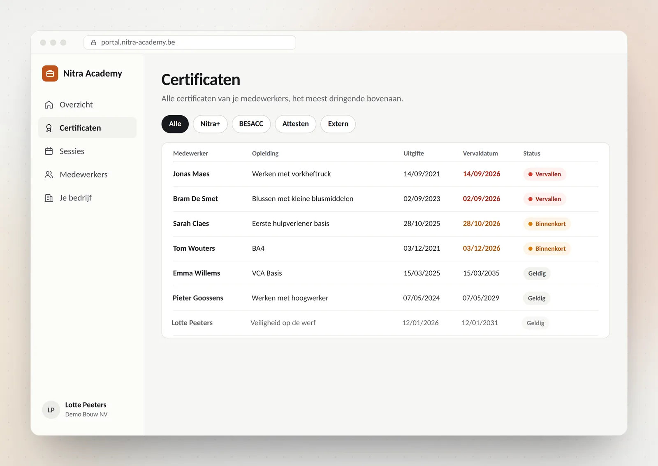Click Vervallen badge in Bram De Smet row
Image resolution: width=658 pixels, height=466 pixels.
pos(544,199)
